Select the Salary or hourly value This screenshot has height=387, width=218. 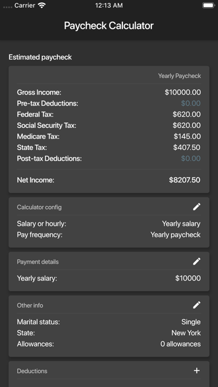click(181, 224)
